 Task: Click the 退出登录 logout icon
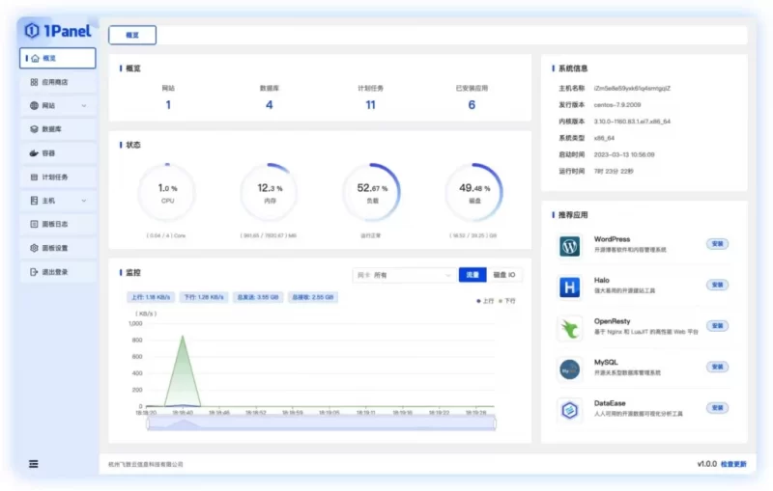pyautogui.click(x=35, y=272)
